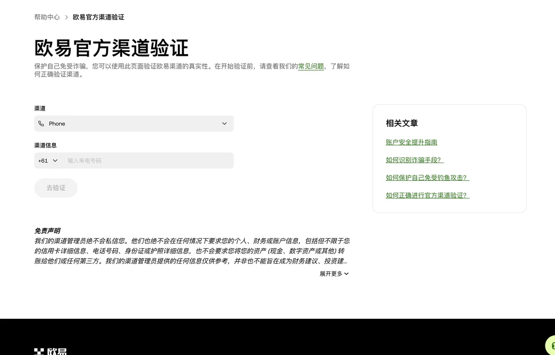Screen dimensions: 555x355
Task: Open the Phone channel dropdown
Action: pyautogui.click(x=134, y=124)
